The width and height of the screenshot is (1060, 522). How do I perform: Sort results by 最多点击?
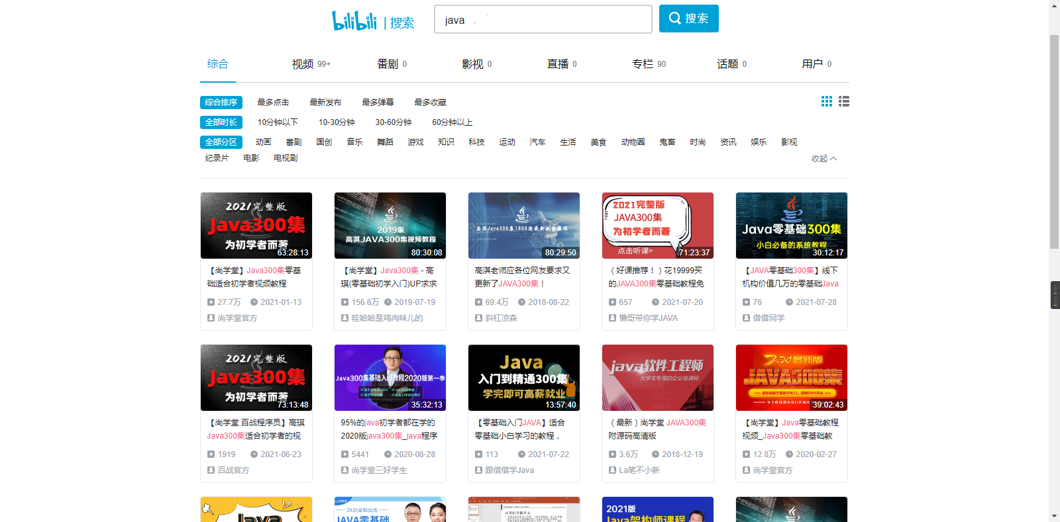click(x=273, y=103)
